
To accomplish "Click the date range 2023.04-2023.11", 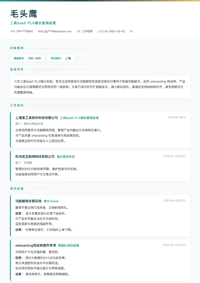I will [x=174, y=200].
